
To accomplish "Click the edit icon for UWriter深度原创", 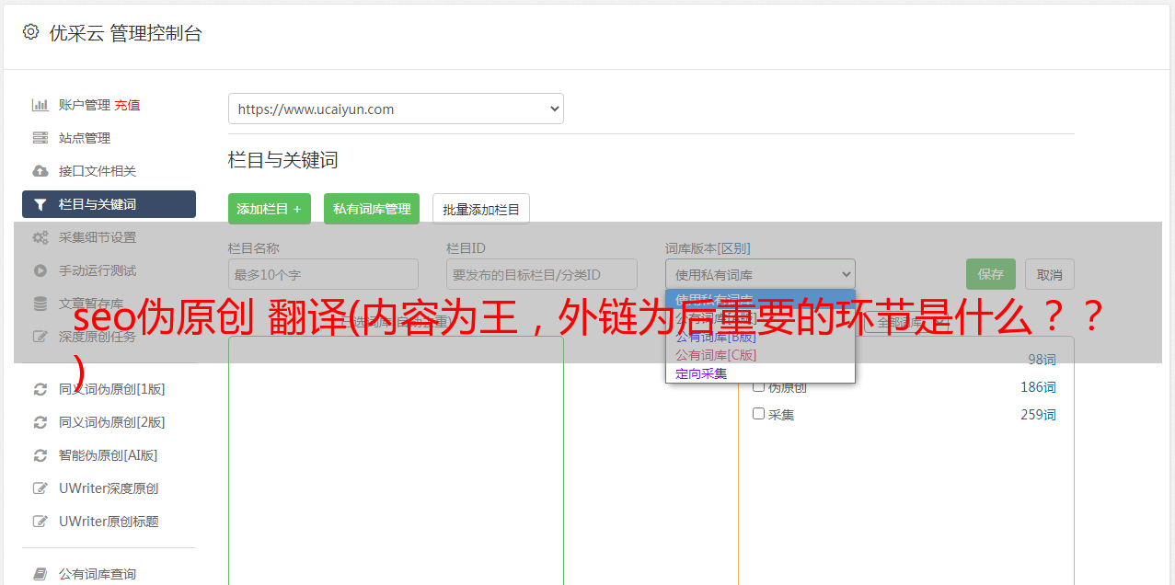I will [x=40, y=488].
